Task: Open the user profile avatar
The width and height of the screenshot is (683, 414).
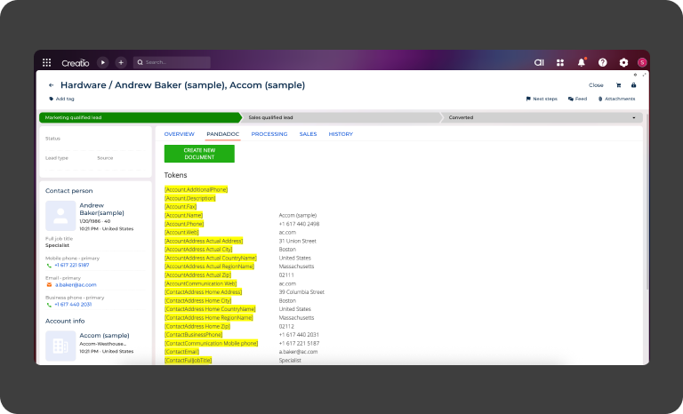Action: 642,63
